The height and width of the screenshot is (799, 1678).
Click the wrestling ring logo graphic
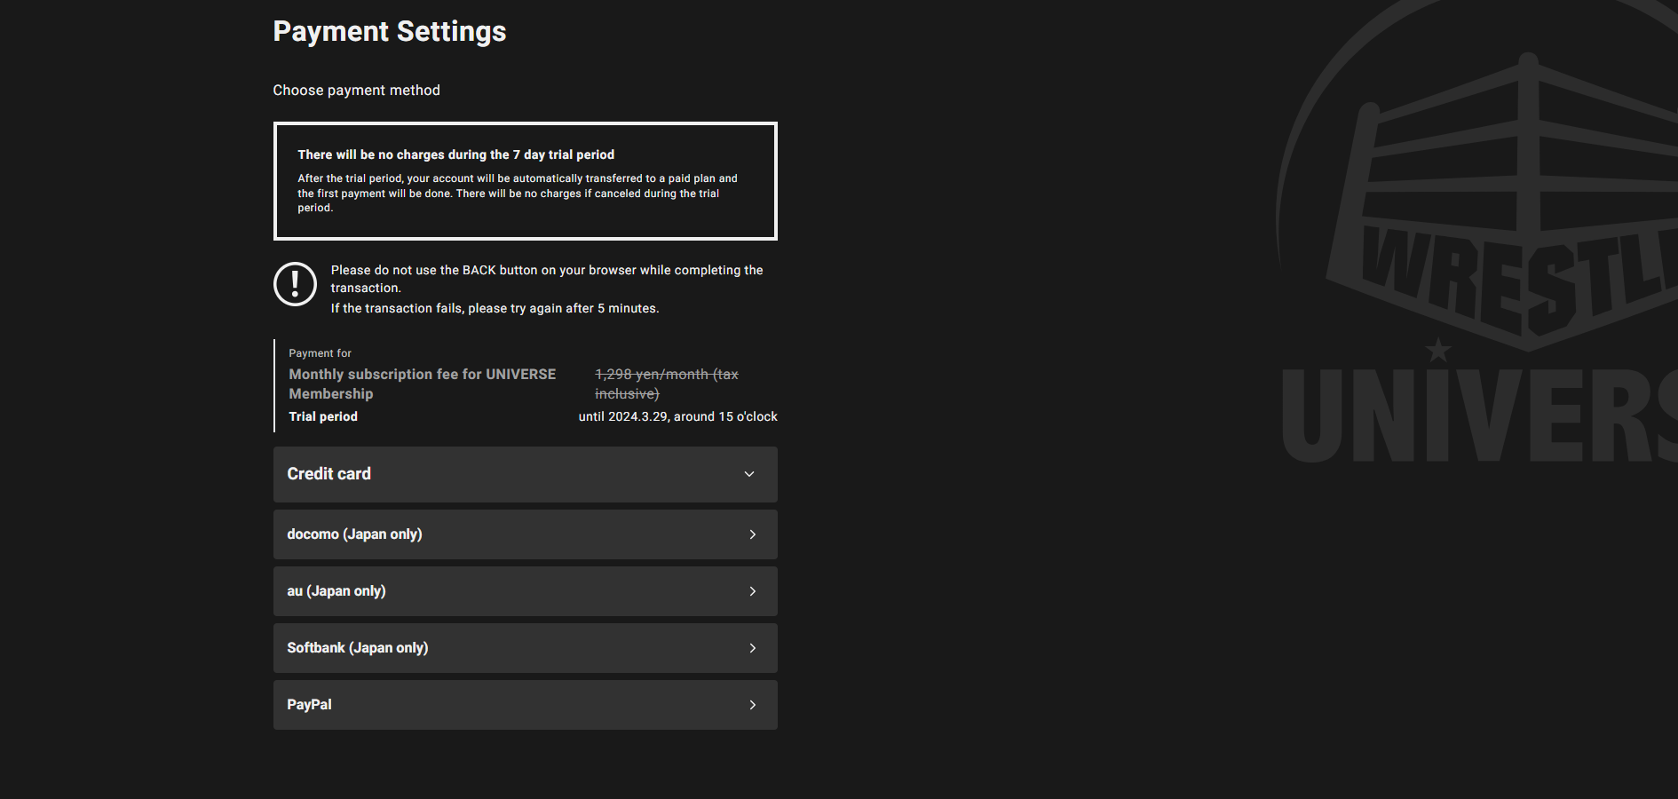(x=1509, y=195)
